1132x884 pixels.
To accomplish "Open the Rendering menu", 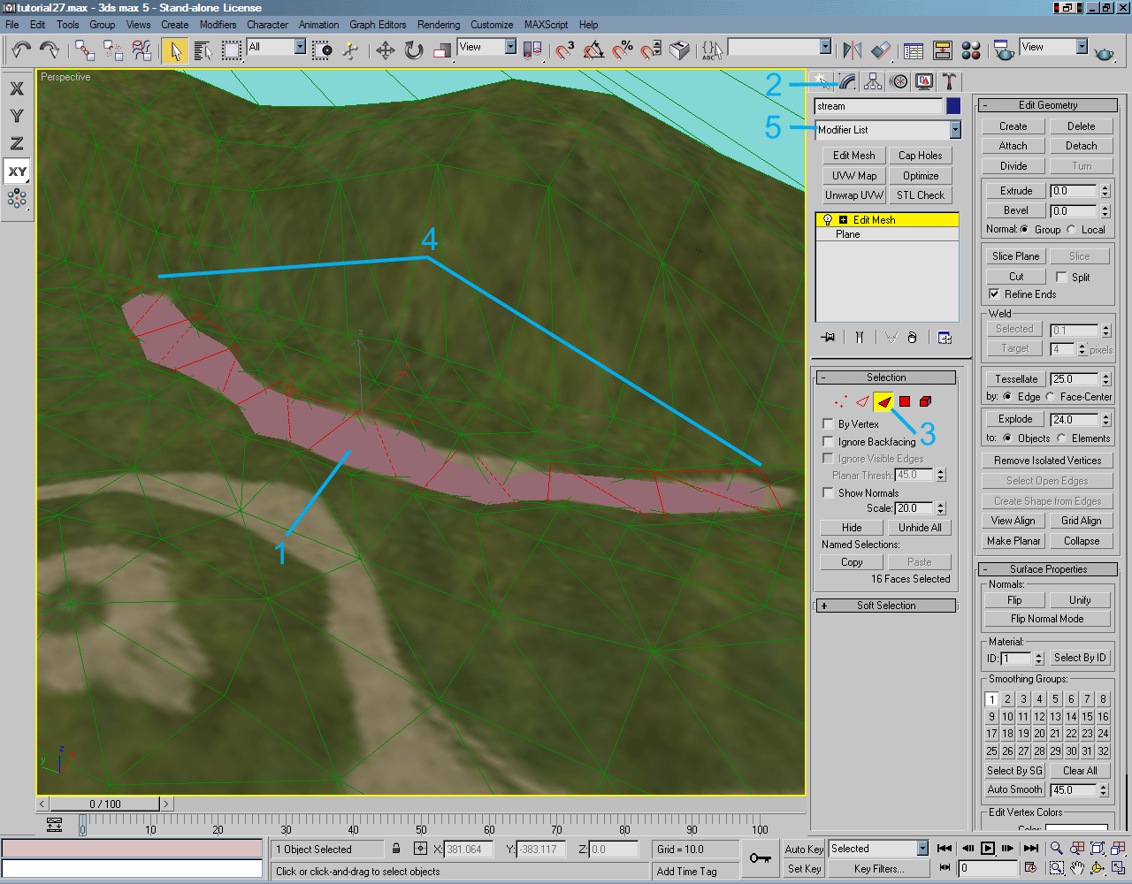I will (x=439, y=25).
